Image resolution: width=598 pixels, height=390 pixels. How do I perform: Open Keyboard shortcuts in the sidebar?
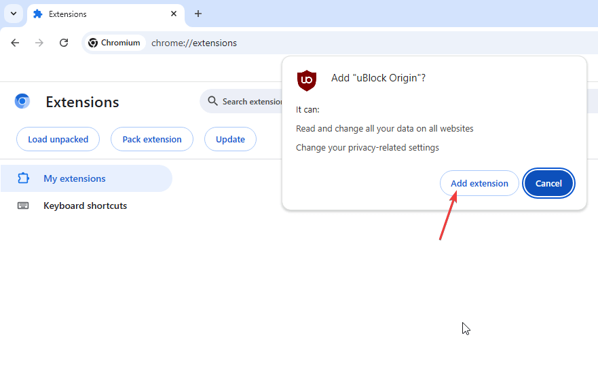click(85, 206)
